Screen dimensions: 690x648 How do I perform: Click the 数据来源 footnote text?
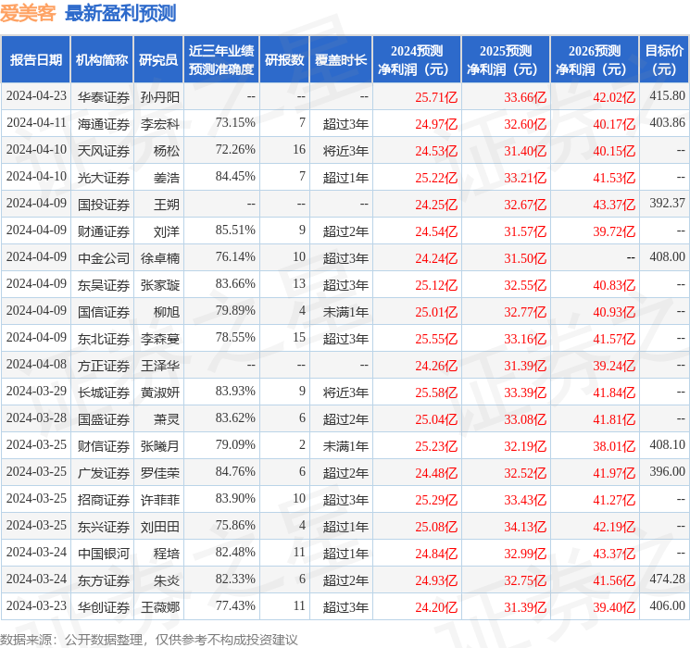click(x=149, y=640)
